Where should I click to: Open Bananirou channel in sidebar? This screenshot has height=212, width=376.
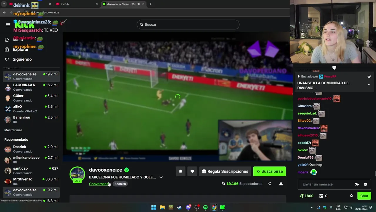[x=31, y=120]
